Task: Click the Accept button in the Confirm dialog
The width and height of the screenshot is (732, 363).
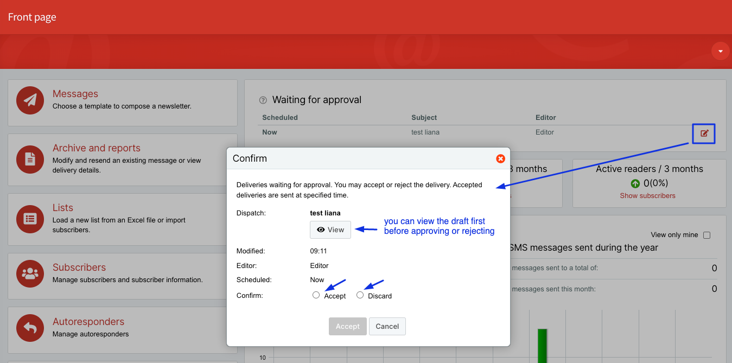Action: click(x=348, y=326)
